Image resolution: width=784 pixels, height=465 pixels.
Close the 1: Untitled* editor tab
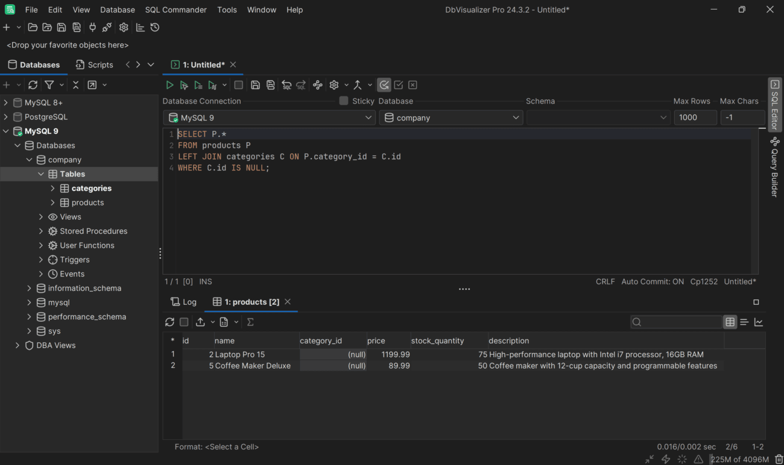233,64
